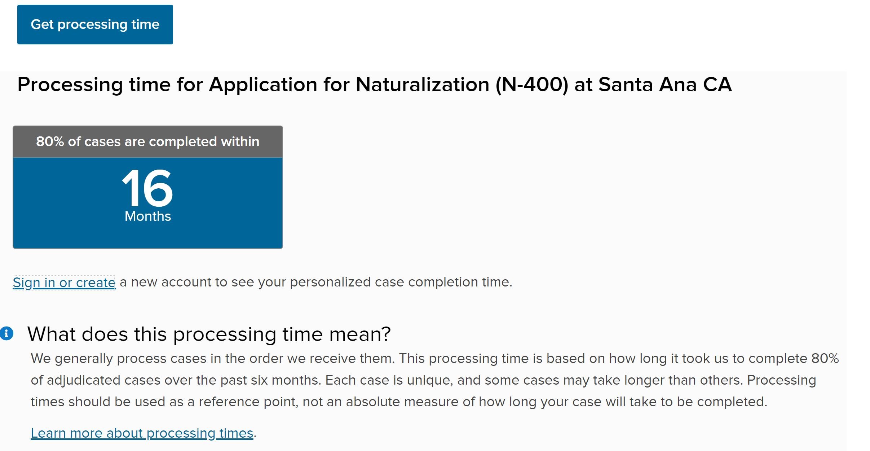Screen dimensions: 870x451
Task: Click the N-400 form code in the heading
Action: pos(532,85)
